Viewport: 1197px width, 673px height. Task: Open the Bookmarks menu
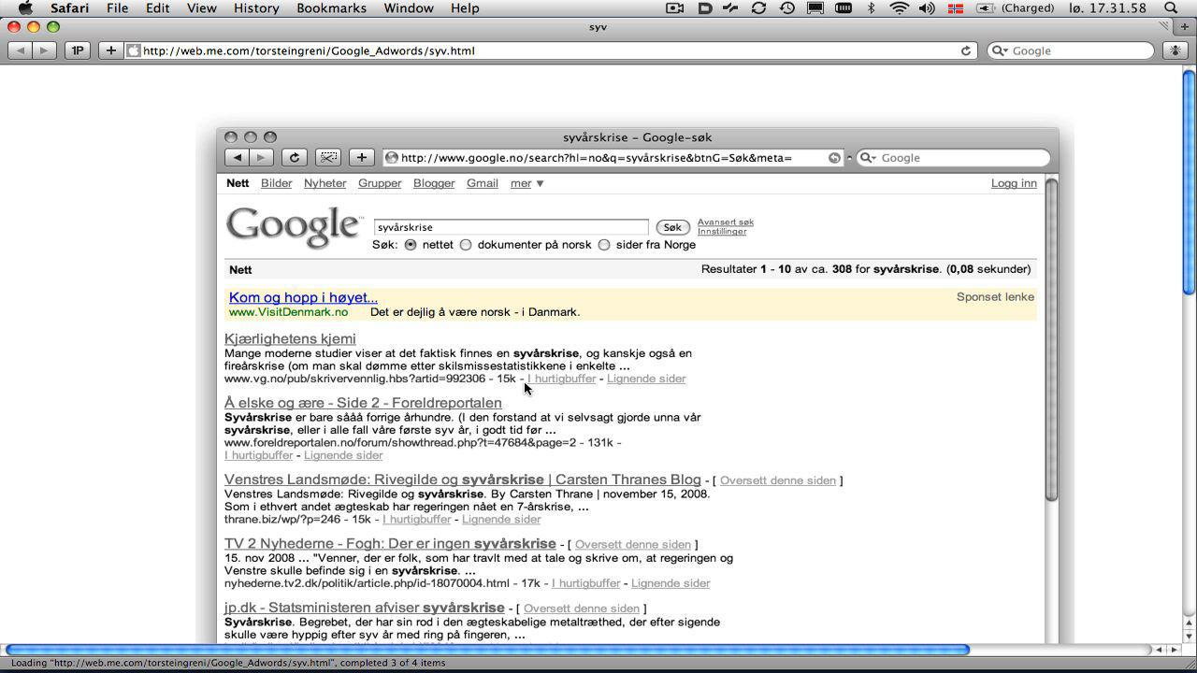tap(331, 8)
